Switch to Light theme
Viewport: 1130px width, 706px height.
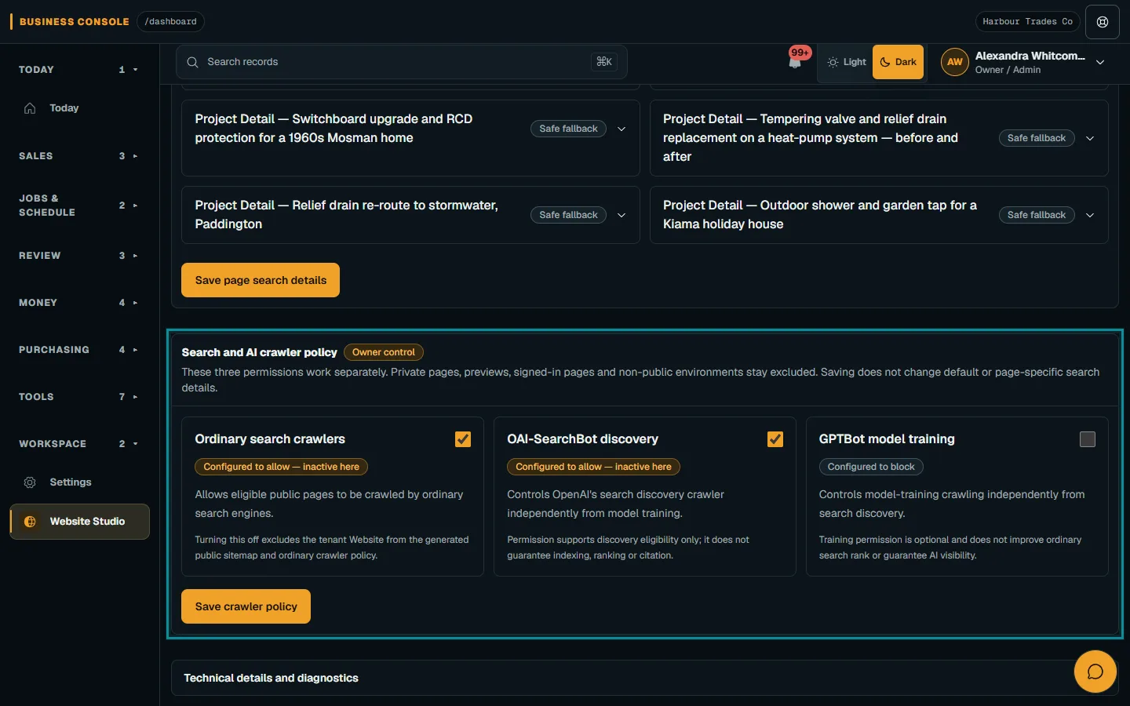(x=846, y=62)
